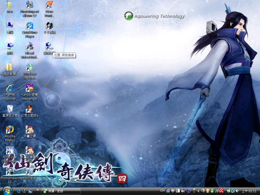Open the Computer desktop icon

[x=10, y=28]
